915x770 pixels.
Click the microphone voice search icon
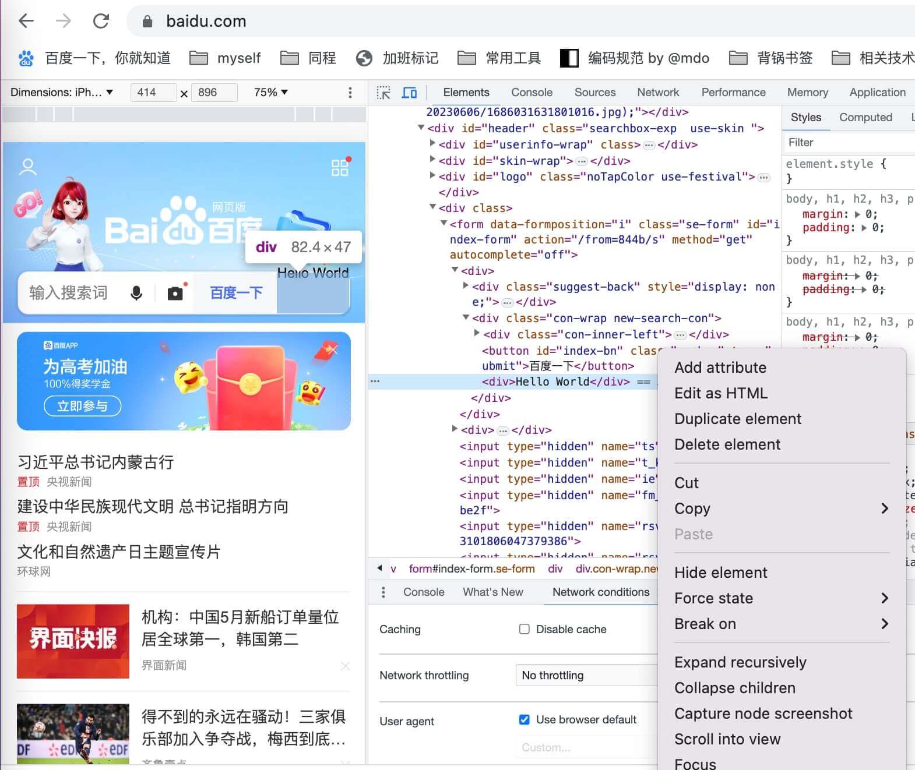pyautogui.click(x=136, y=293)
